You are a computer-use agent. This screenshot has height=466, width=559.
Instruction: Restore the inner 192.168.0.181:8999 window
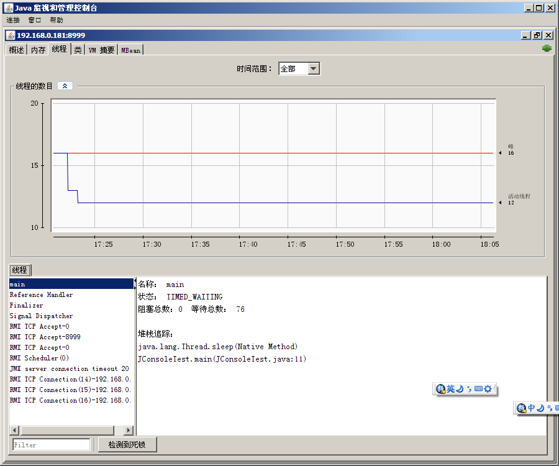[537, 35]
